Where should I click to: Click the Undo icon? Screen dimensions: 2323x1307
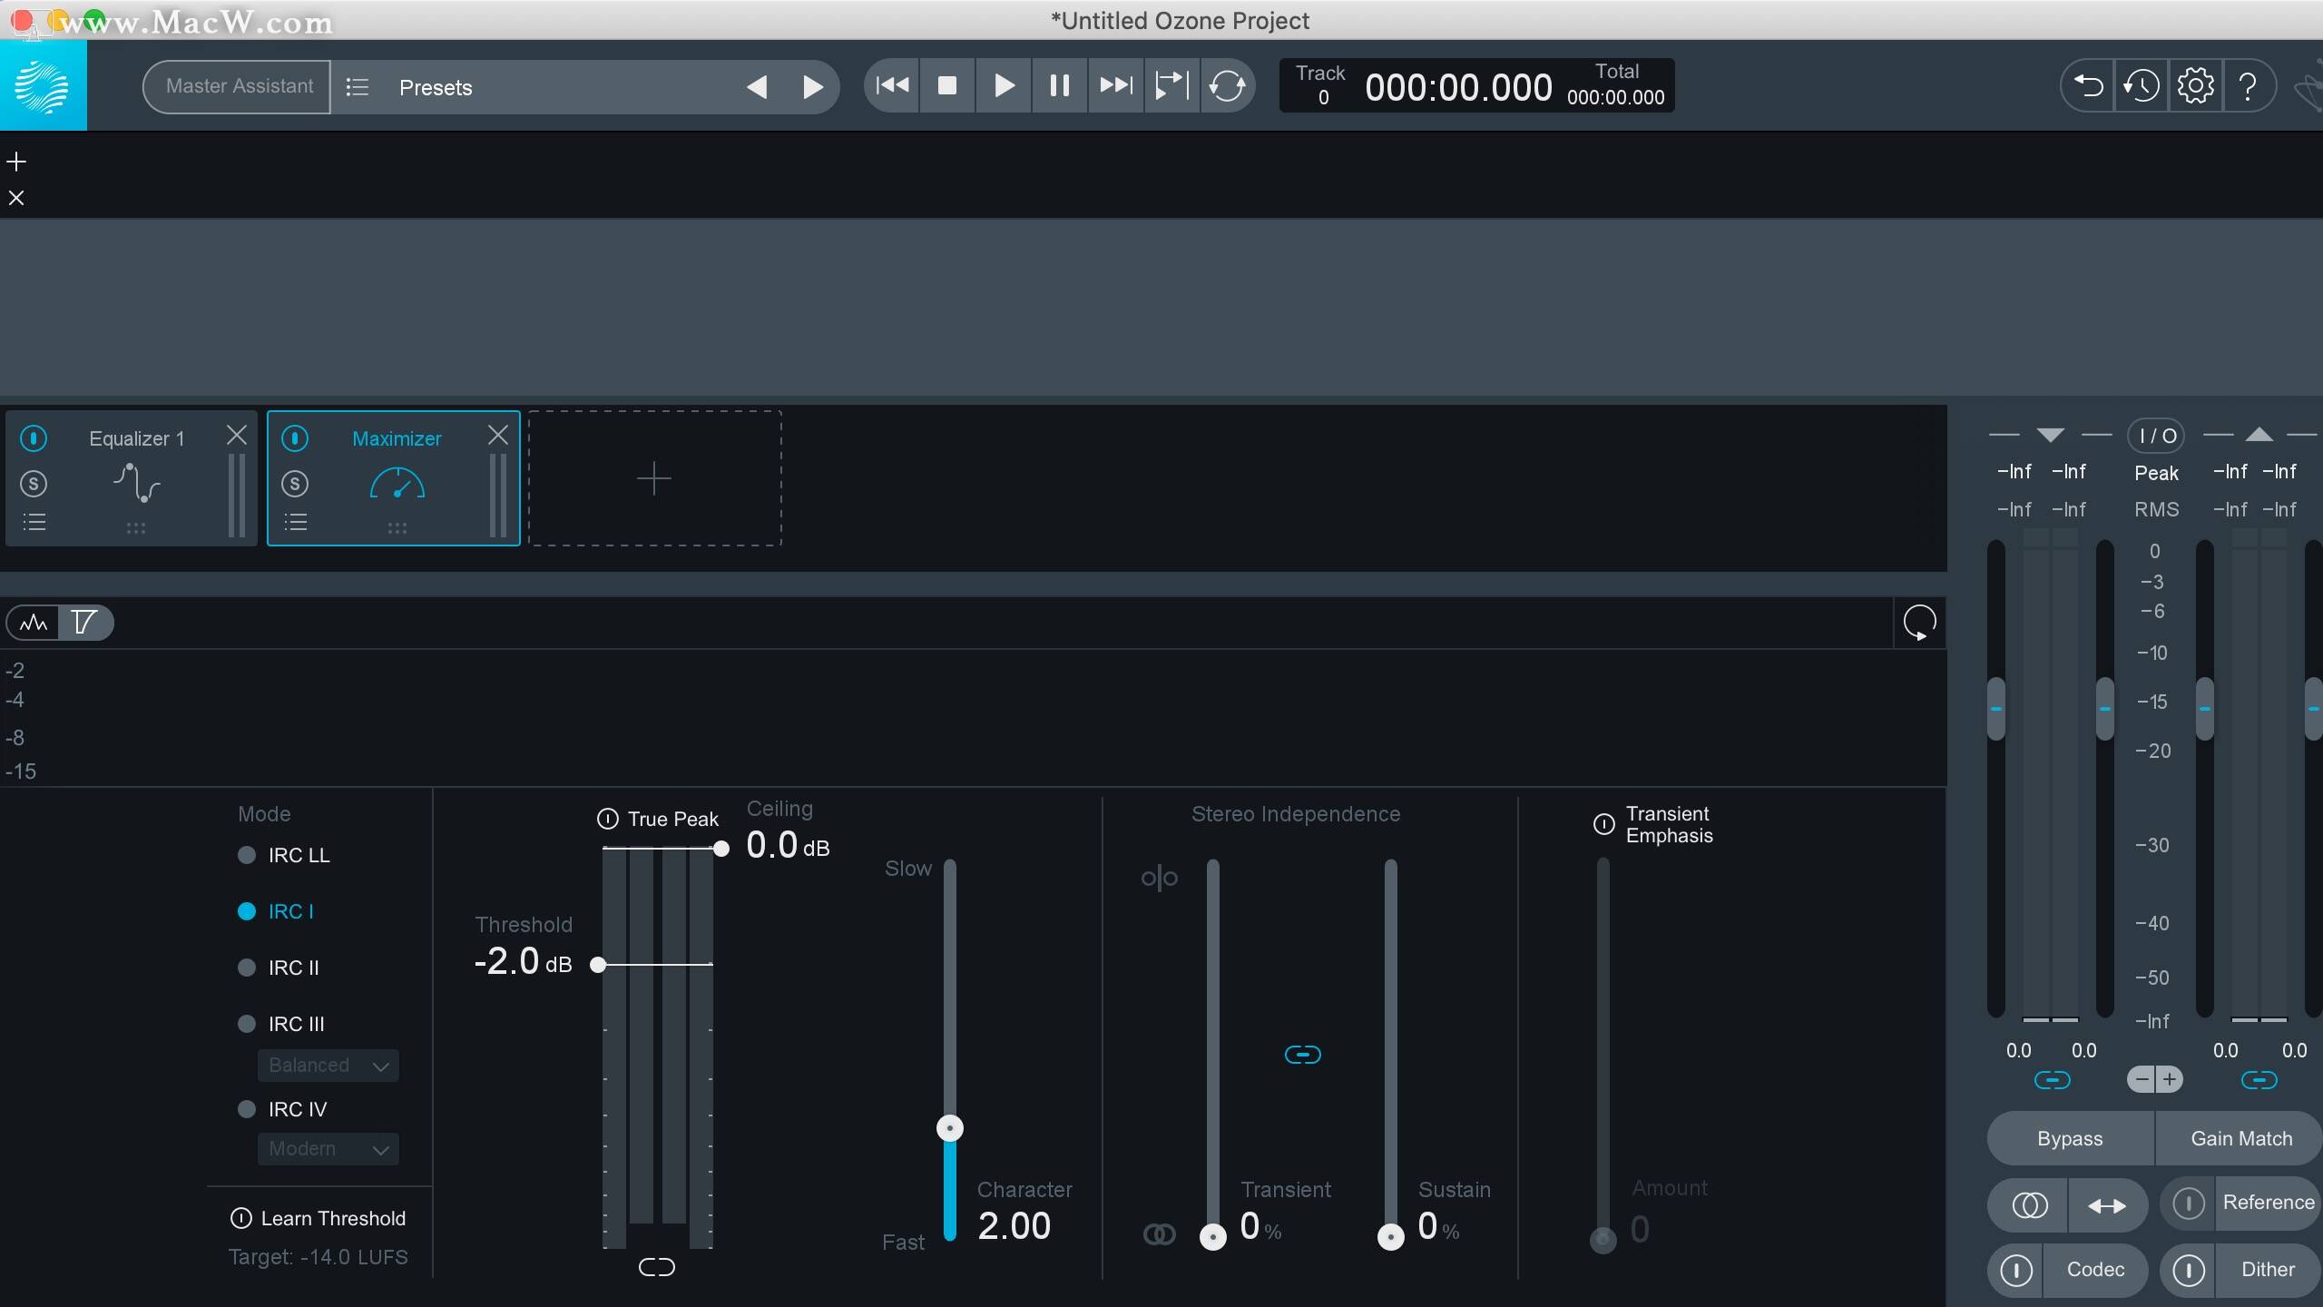(x=2088, y=86)
